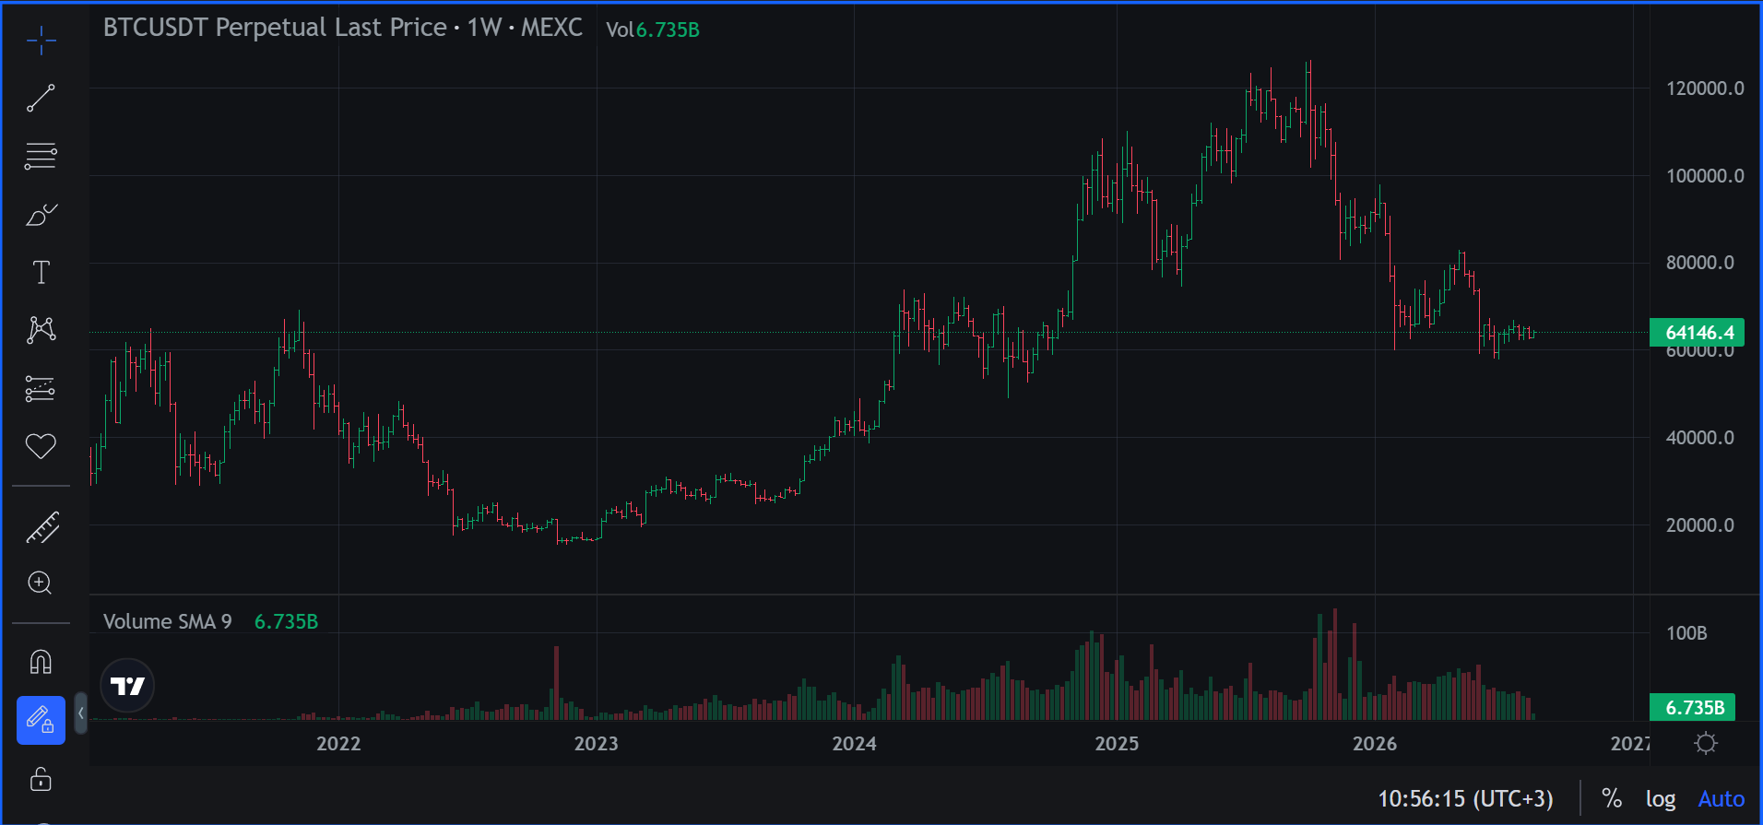Open the forecasting and position tools
The height and width of the screenshot is (825, 1763).
(41, 389)
